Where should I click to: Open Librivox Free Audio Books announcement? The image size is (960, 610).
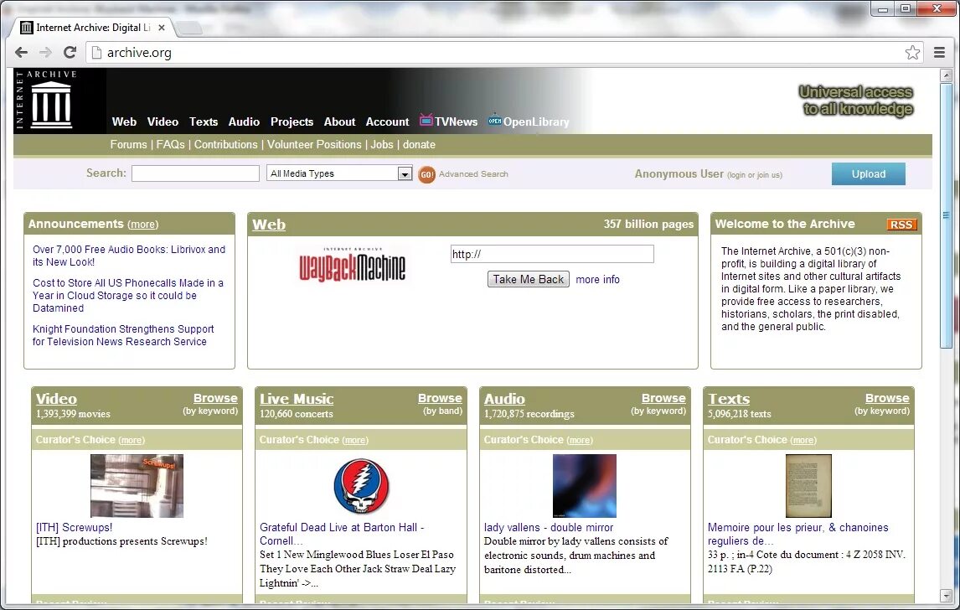[129, 256]
